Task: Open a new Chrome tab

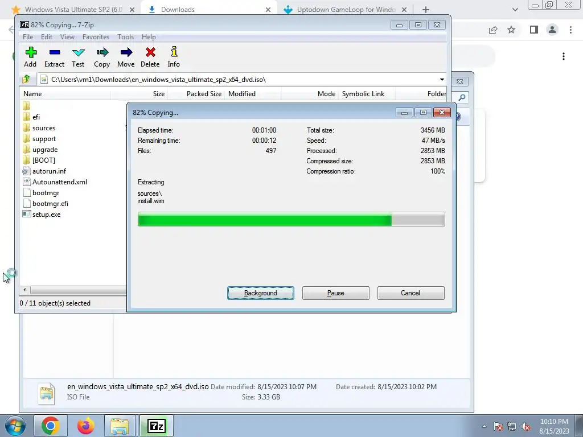Action: coord(426,10)
